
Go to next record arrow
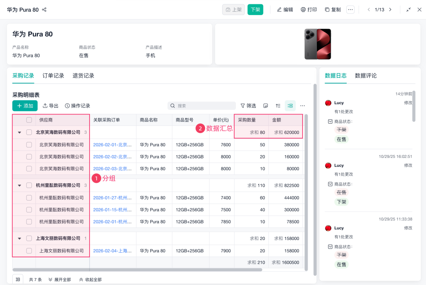[390, 9]
